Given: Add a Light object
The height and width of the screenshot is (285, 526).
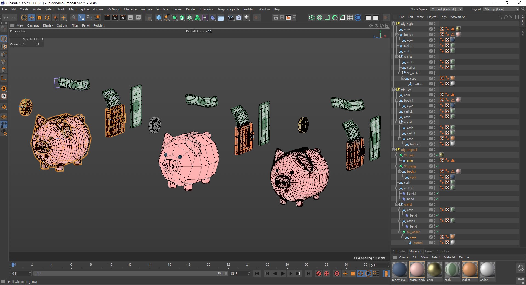Looking at the screenshot, I should pyautogui.click(x=247, y=18).
